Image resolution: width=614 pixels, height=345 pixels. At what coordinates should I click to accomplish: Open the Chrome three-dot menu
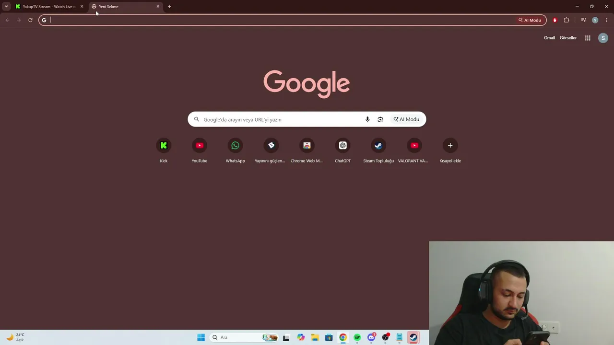(607, 20)
